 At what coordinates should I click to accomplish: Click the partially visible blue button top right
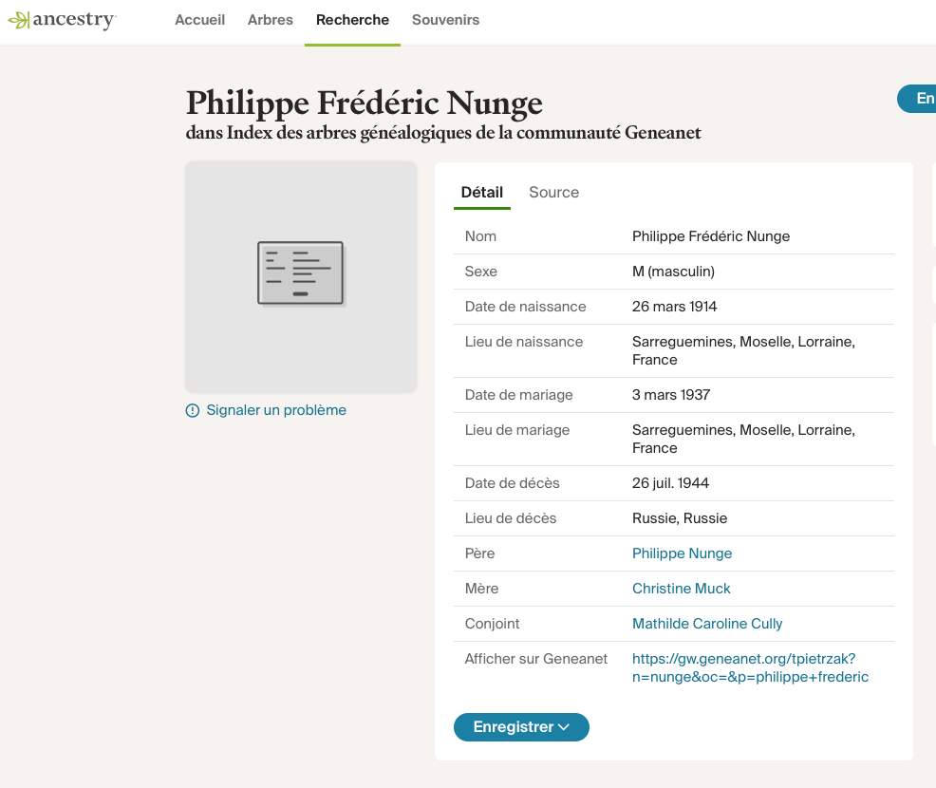[x=918, y=99]
